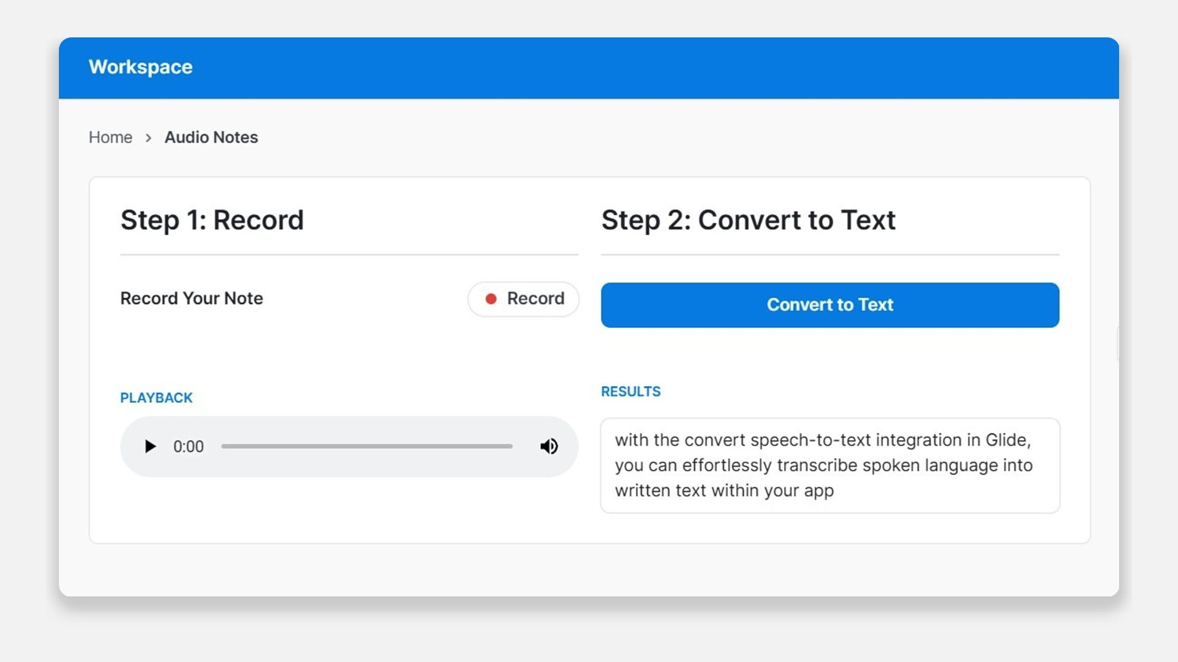This screenshot has height=662, width=1178.
Task: Click the breadcrumb separator chevron
Action: point(148,139)
